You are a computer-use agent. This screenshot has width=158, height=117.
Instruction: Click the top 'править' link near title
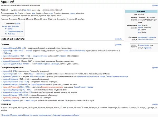pos(155,6)
